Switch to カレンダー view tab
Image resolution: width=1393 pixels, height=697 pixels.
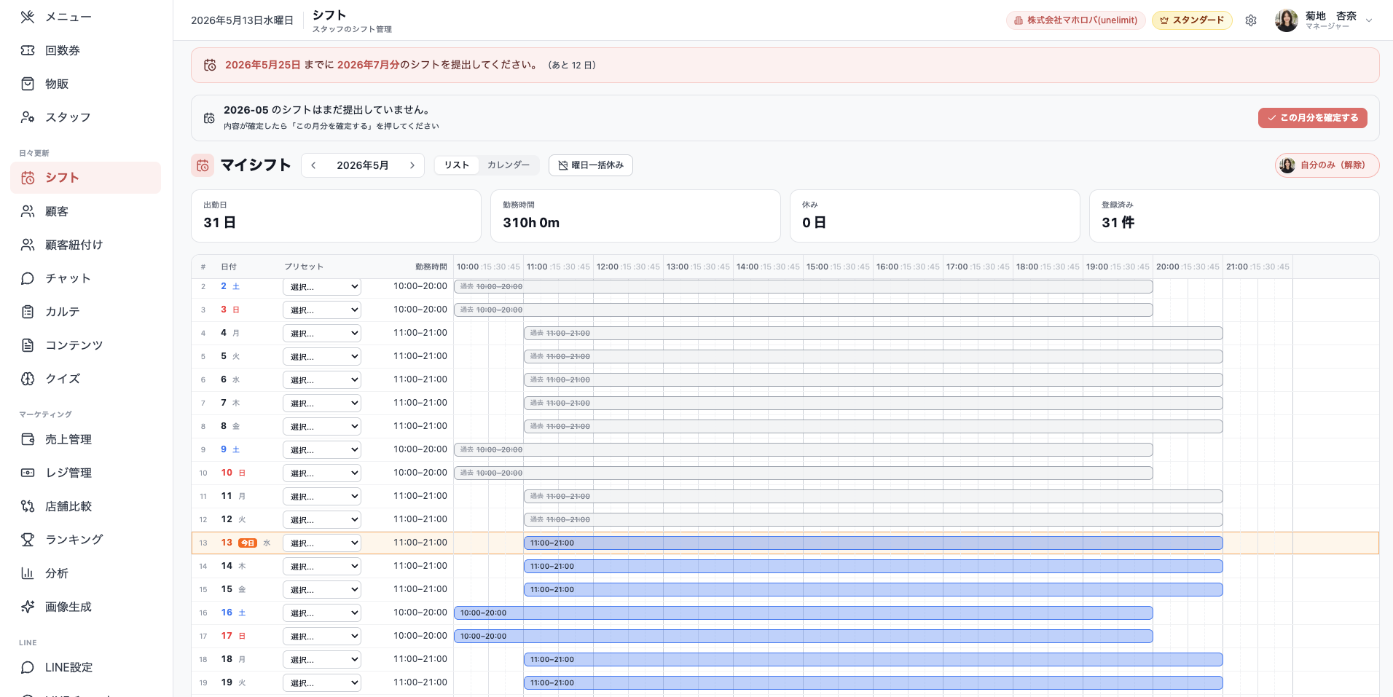point(509,165)
